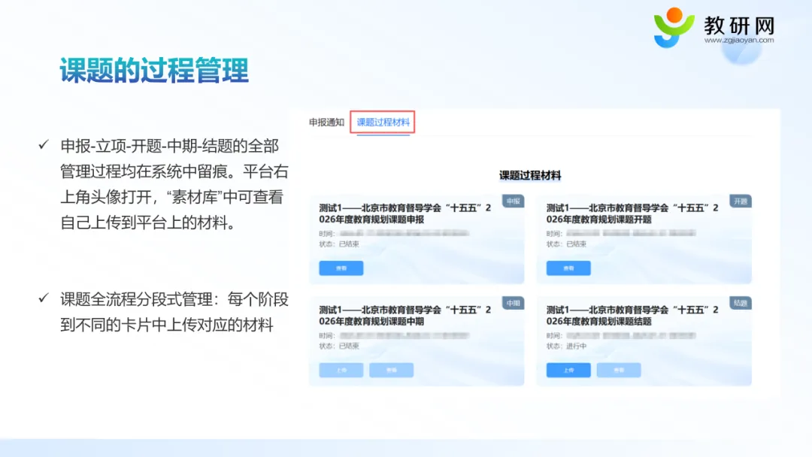The width and height of the screenshot is (812, 457).
Task: Open card title ending 教育规划课题开题
Action: click(x=632, y=213)
